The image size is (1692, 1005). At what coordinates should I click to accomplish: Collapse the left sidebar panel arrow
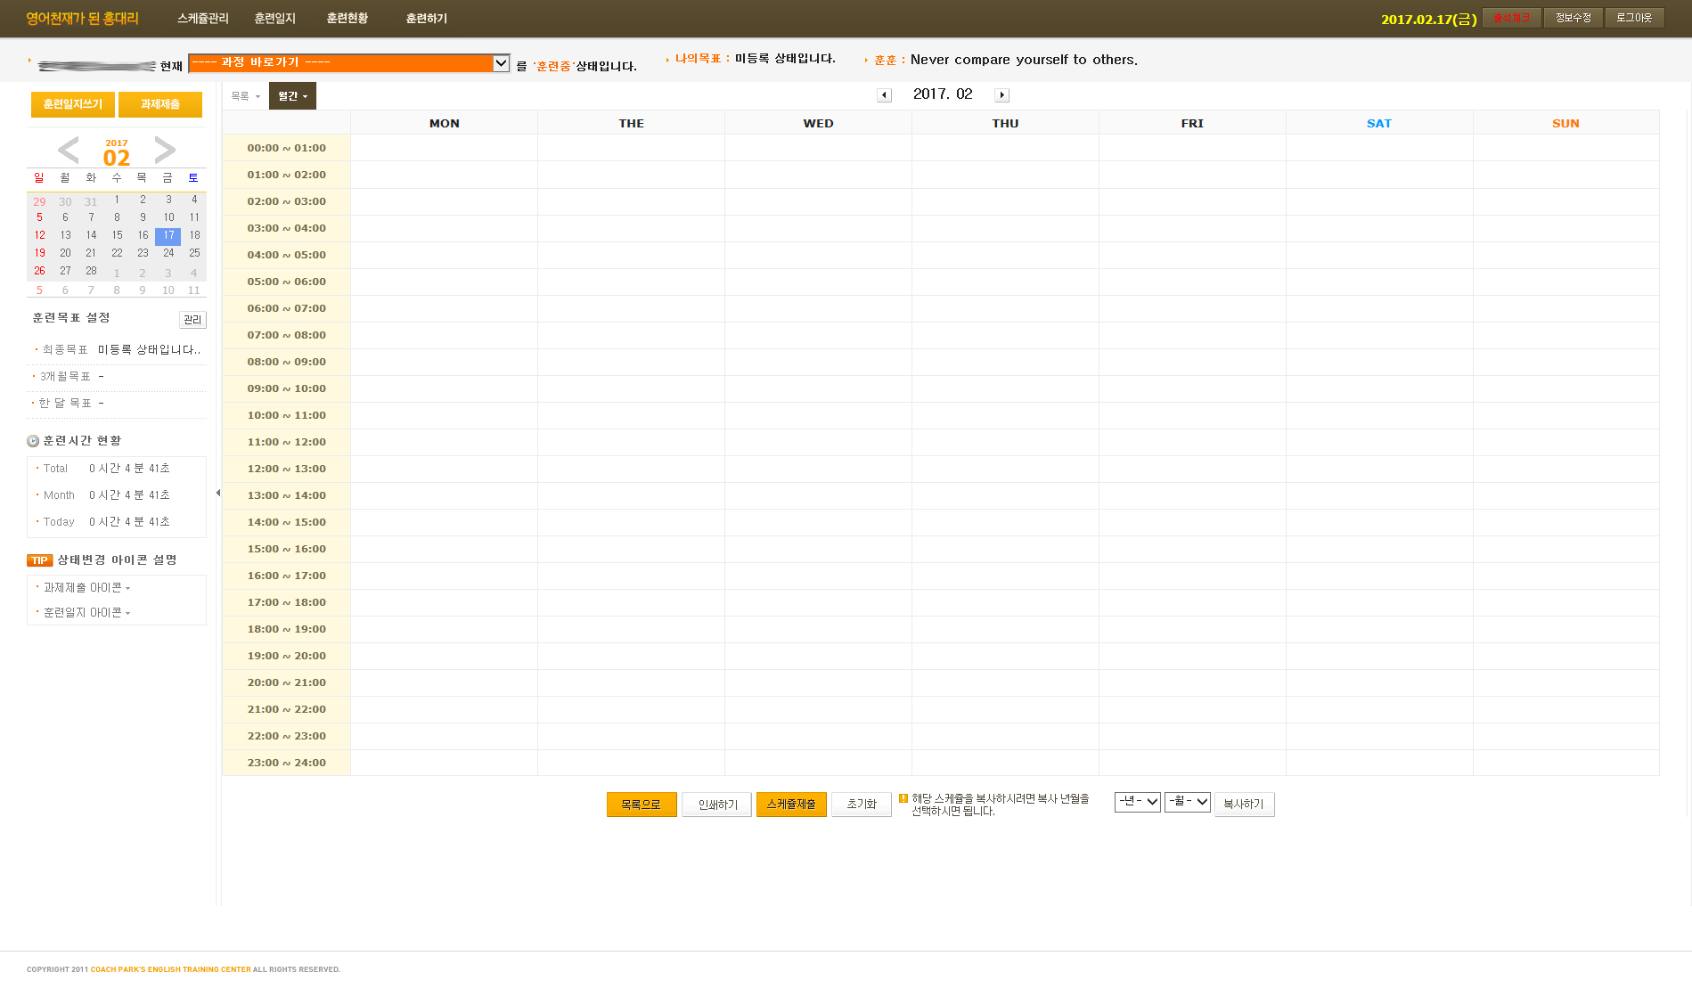tap(218, 493)
